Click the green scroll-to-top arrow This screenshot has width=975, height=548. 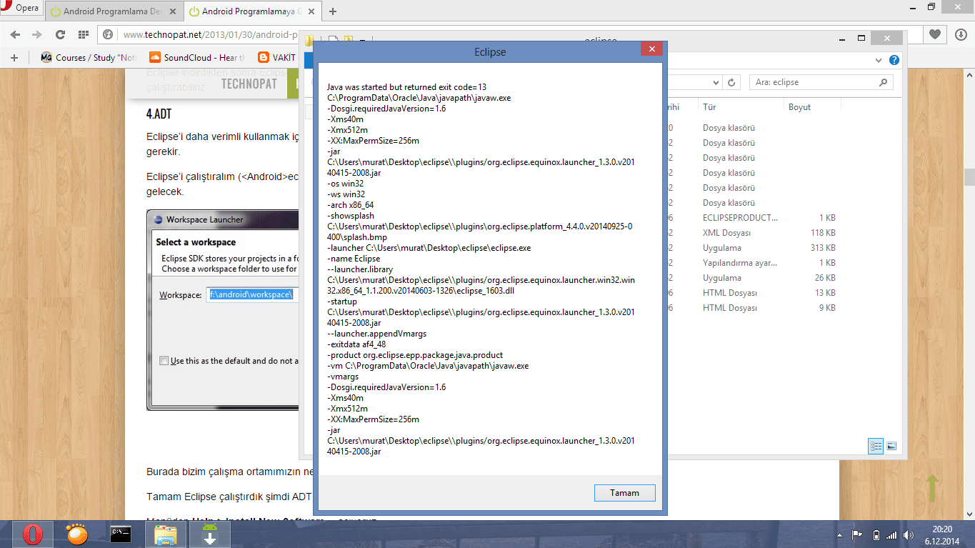click(931, 489)
